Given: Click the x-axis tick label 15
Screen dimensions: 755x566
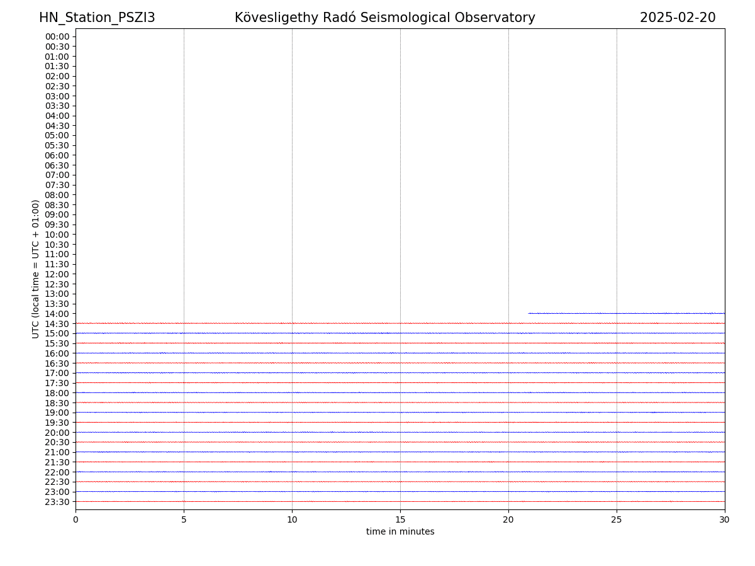Looking at the screenshot, I should (x=400, y=519).
